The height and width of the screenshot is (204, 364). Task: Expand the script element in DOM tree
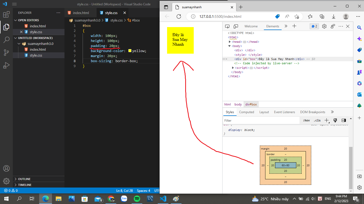[233, 68]
